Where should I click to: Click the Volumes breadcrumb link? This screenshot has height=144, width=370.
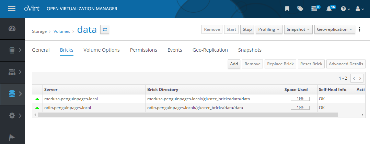(x=62, y=31)
